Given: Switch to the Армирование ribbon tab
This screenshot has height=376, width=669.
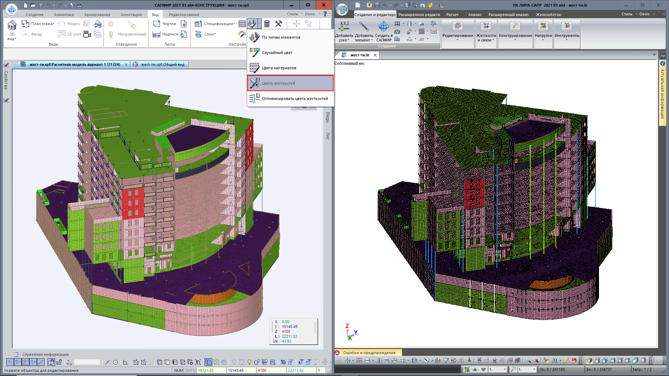Looking at the screenshot, I should click(x=97, y=15).
